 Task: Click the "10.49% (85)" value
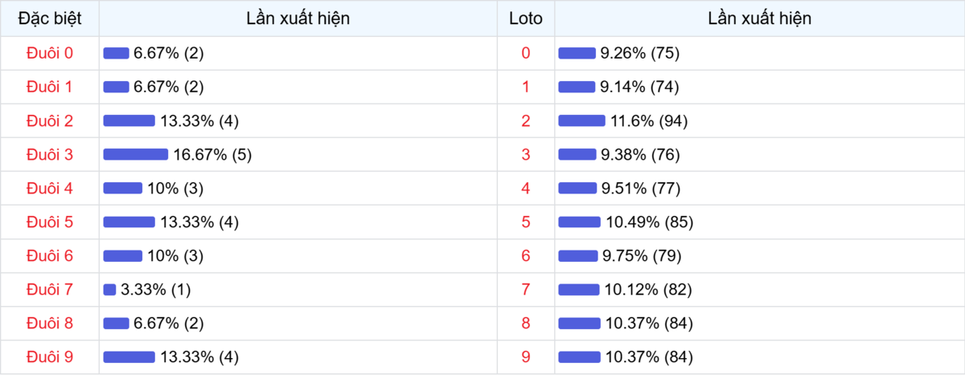tap(648, 222)
